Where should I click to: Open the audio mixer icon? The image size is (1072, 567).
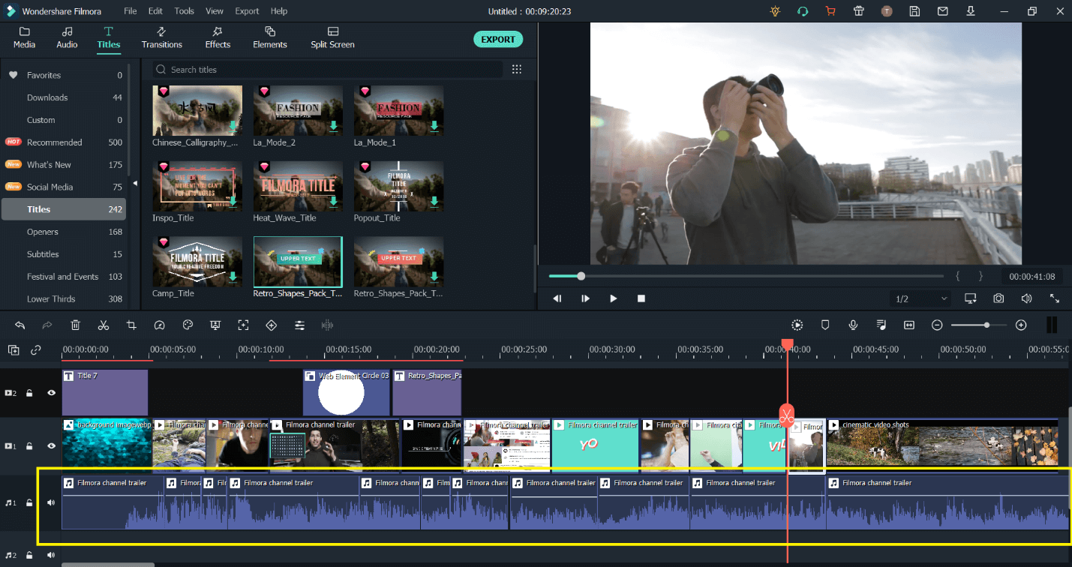[881, 325]
